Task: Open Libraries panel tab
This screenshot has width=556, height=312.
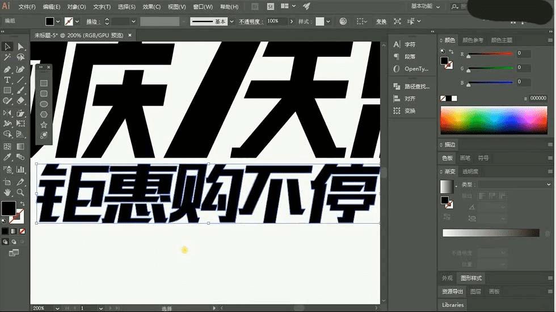Action: pos(453,305)
